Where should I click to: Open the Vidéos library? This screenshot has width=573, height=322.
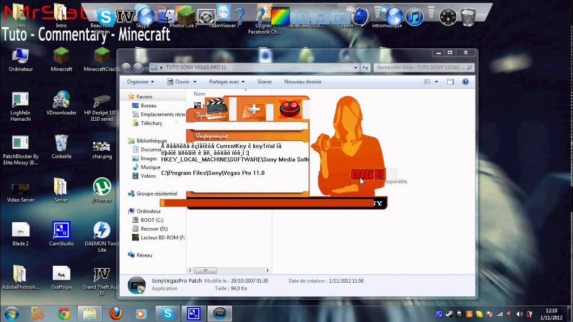(148, 176)
